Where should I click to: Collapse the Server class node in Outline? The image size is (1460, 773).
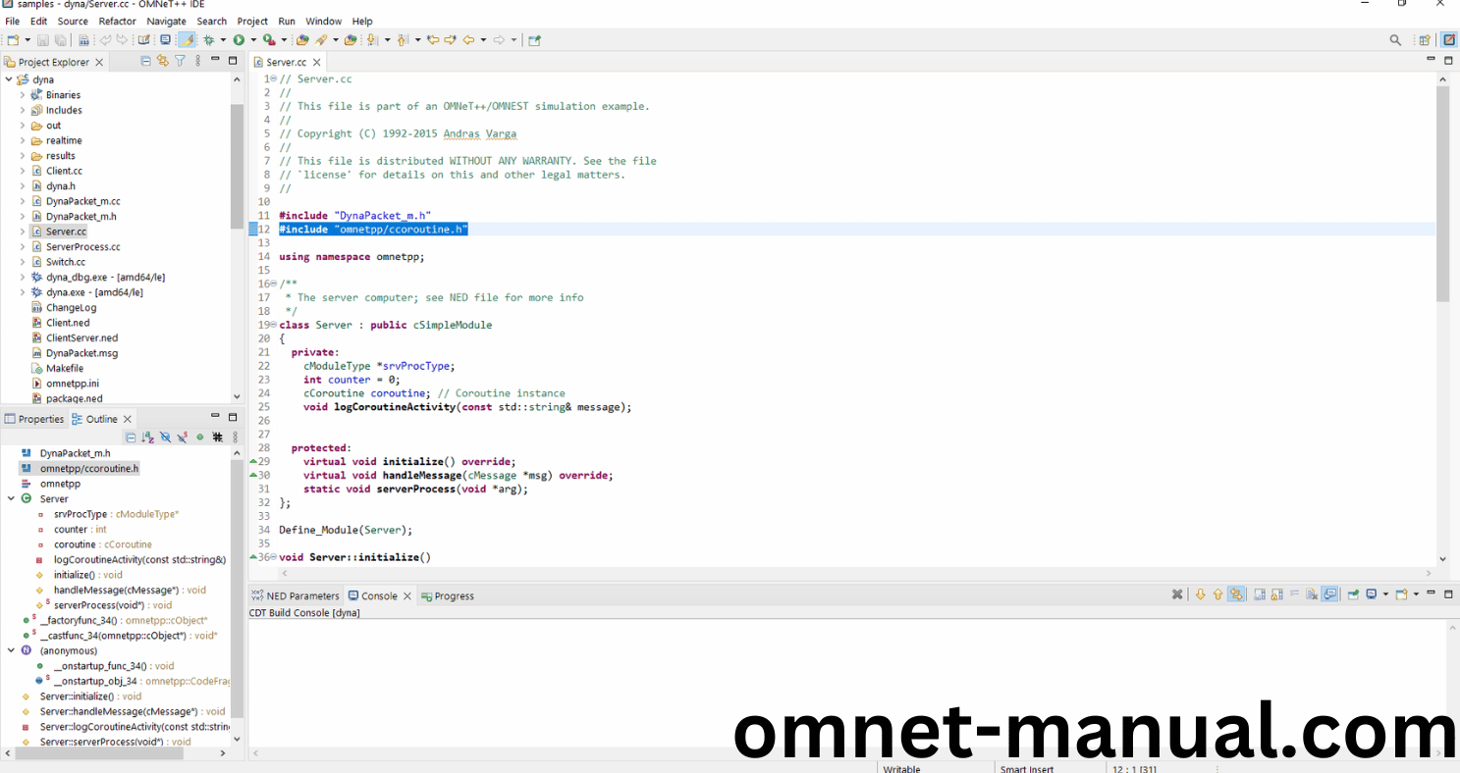click(11, 499)
